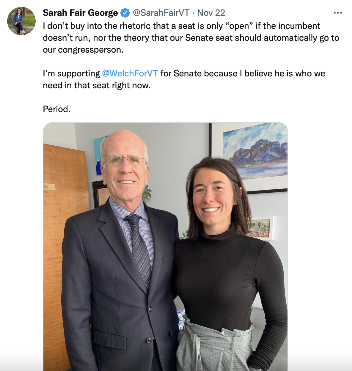Click the door nameplate reading ORGE
The height and width of the screenshot is (371, 352).
pos(49,187)
